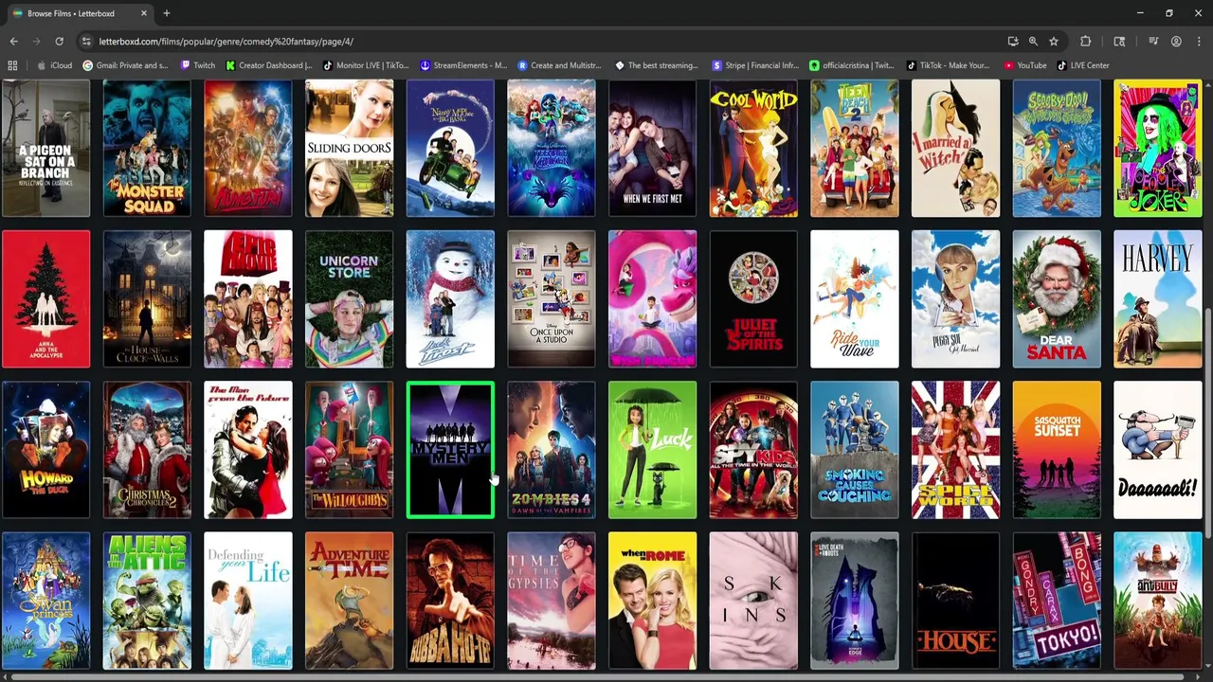Open the LIVE Center bookmark
Screen dimensions: 1213x682
[x=1083, y=65]
